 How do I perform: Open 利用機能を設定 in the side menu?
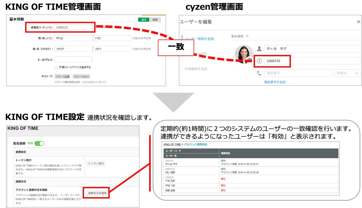point(196,69)
